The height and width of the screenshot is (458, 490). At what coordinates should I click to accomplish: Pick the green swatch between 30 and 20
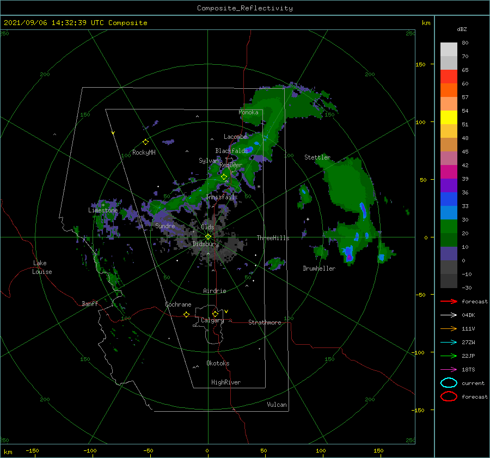point(449,227)
